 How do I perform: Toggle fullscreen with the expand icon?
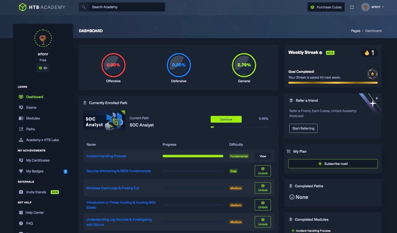pyautogui.click(x=352, y=7)
